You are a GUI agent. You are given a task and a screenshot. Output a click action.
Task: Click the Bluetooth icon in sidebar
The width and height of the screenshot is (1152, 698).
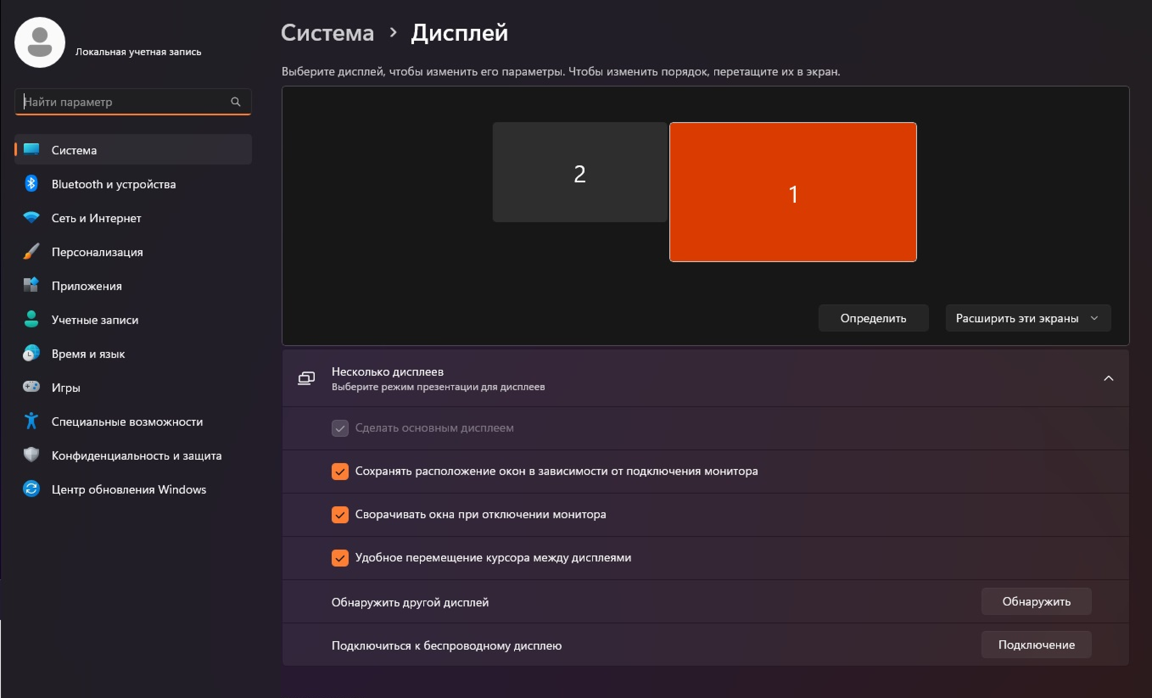click(31, 184)
